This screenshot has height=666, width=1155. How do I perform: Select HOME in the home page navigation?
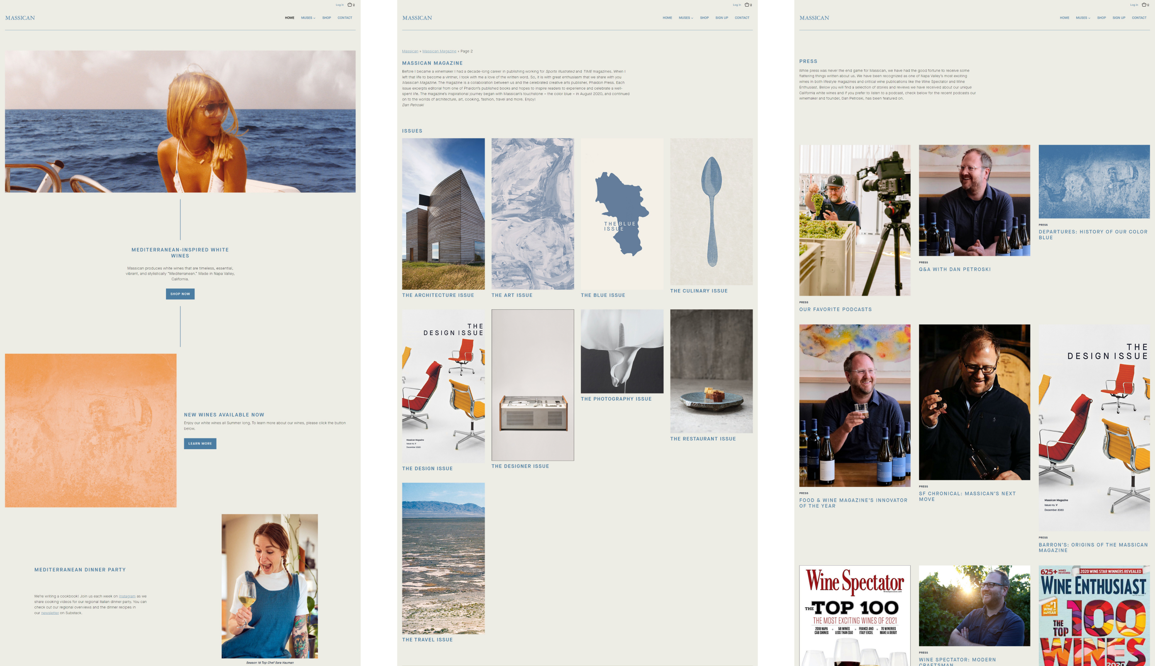tap(290, 18)
